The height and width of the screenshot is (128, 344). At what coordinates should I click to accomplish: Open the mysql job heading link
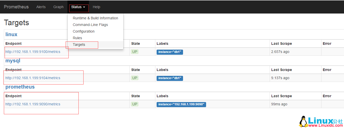[13, 61]
